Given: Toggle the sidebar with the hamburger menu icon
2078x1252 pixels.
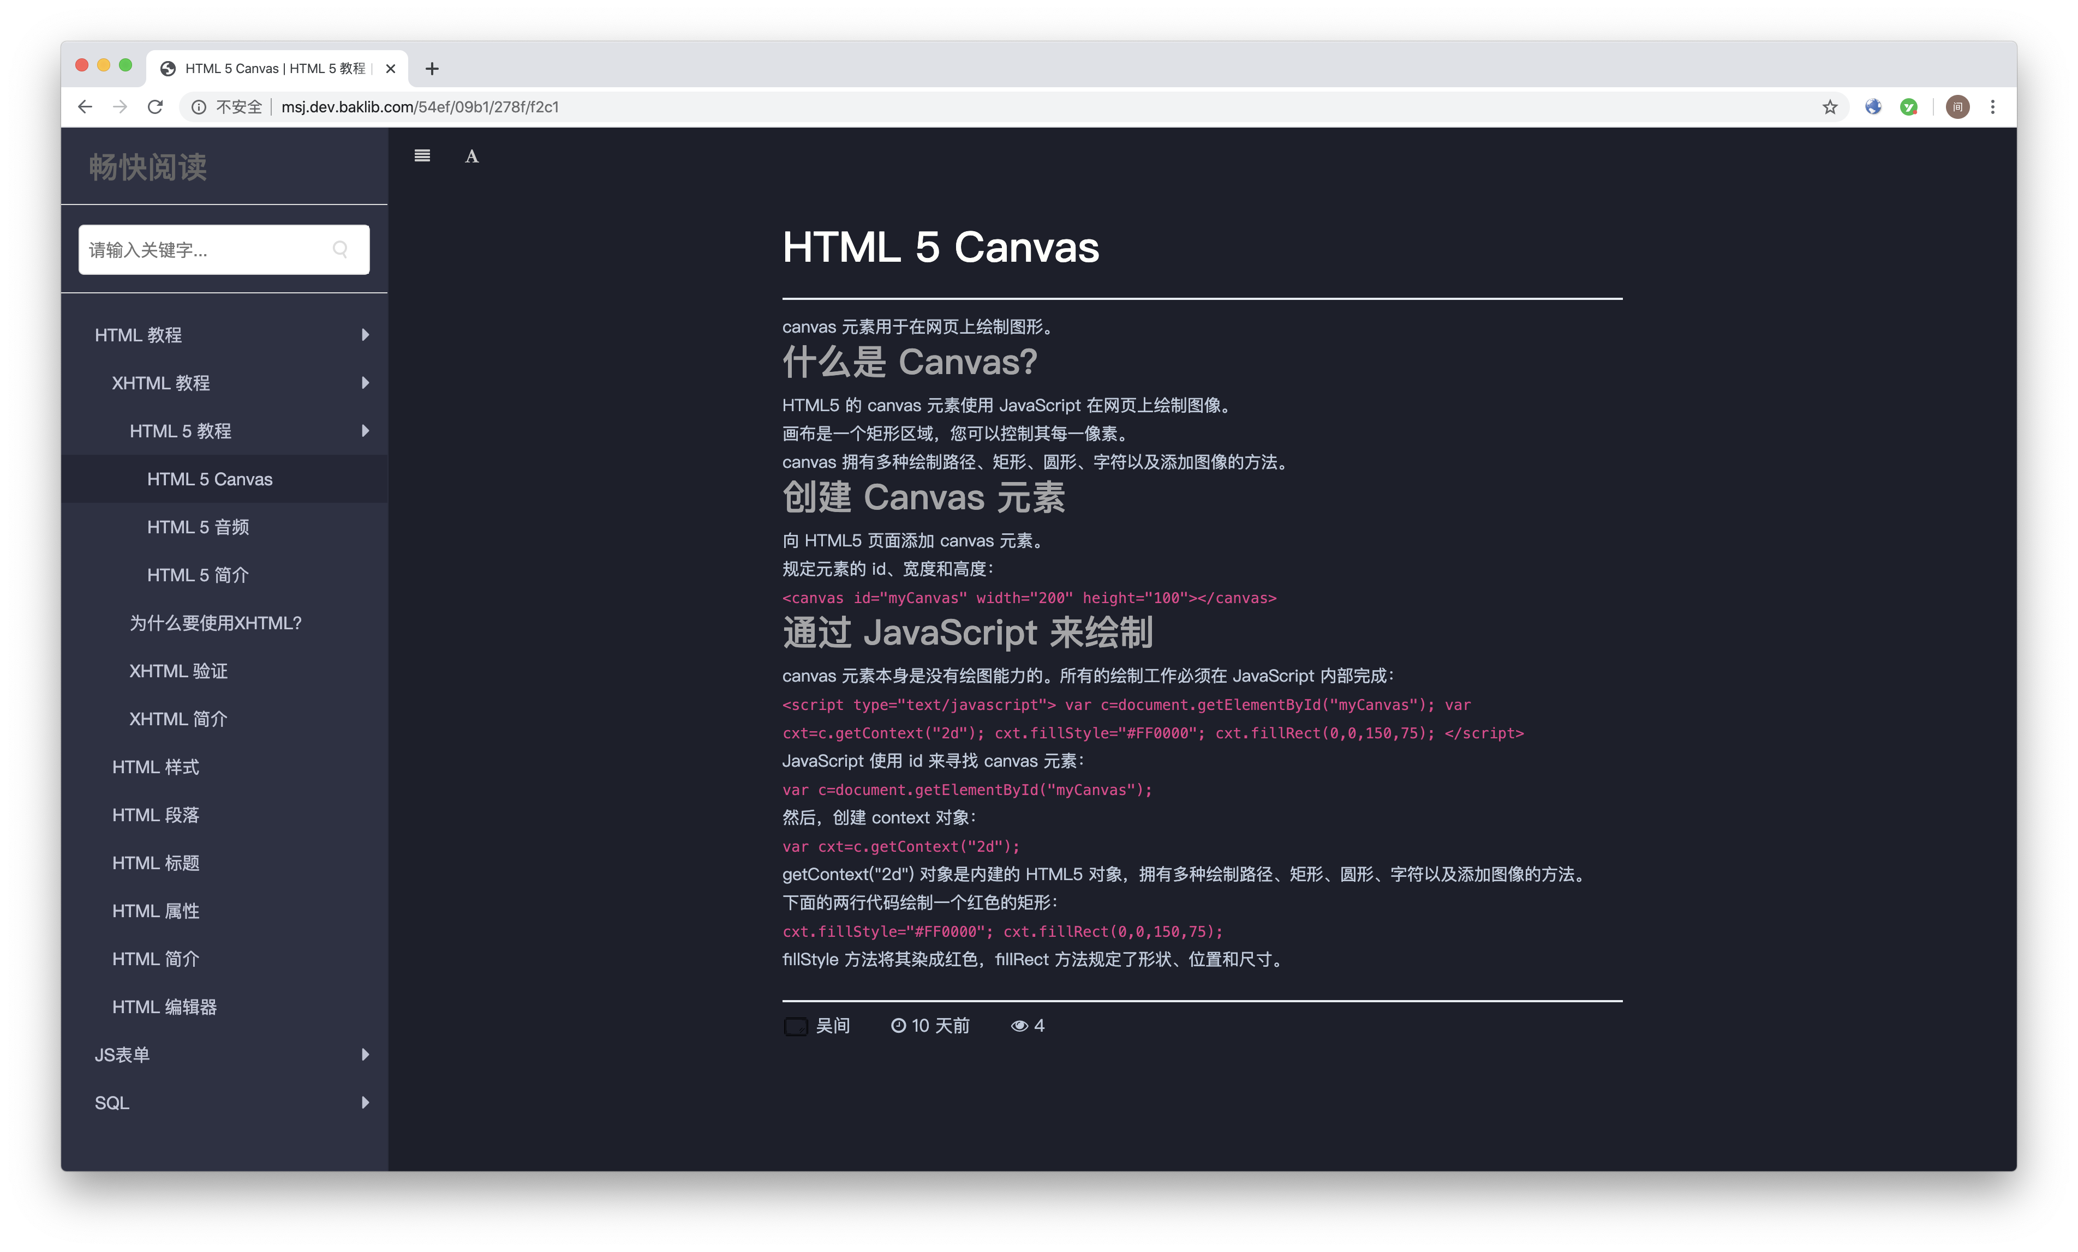Looking at the screenshot, I should [x=422, y=156].
